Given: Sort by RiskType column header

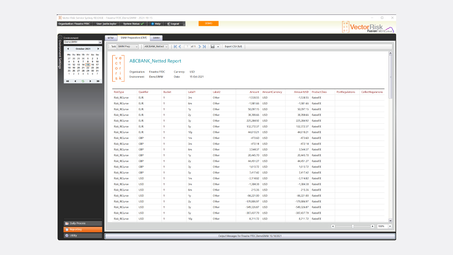Looking at the screenshot, I should click(119, 92).
